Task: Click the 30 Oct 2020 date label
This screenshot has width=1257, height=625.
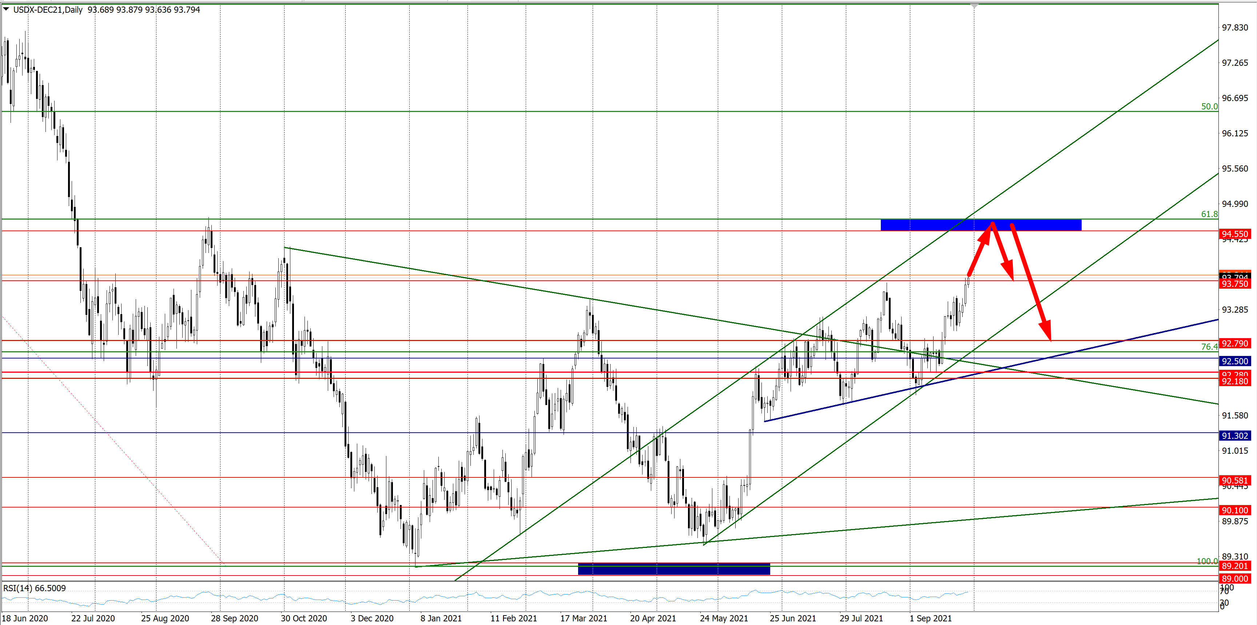Action: click(303, 618)
